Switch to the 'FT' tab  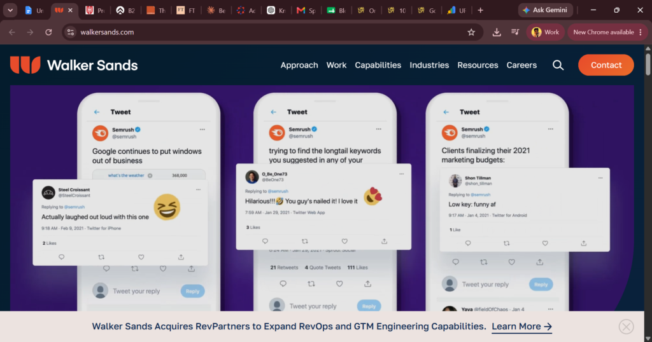point(186,10)
